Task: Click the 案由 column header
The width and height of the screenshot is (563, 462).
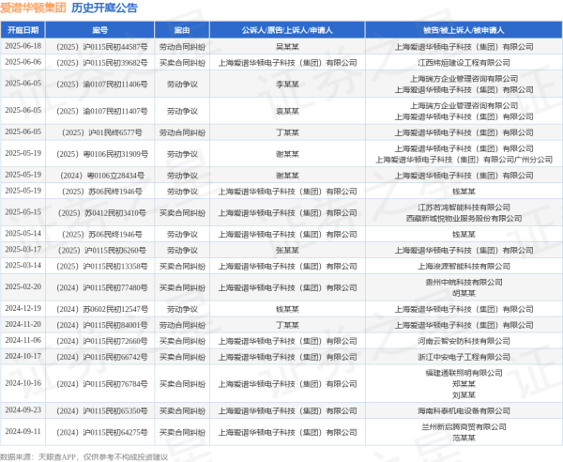Action: [x=182, y=30]
